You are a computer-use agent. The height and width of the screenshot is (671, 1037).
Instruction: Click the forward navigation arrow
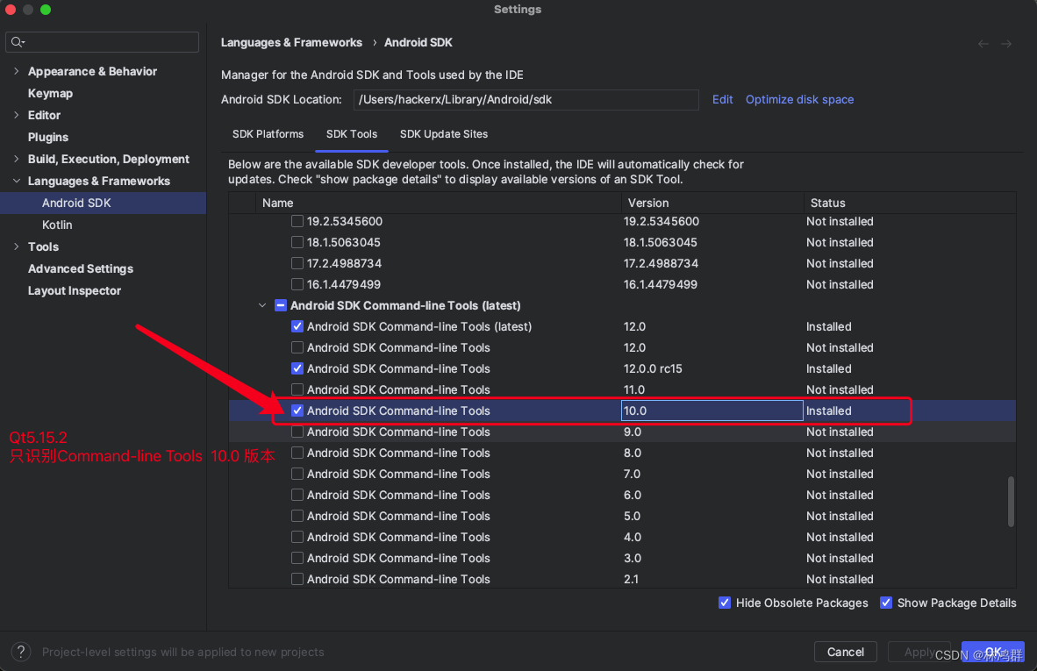[1006, 44]
